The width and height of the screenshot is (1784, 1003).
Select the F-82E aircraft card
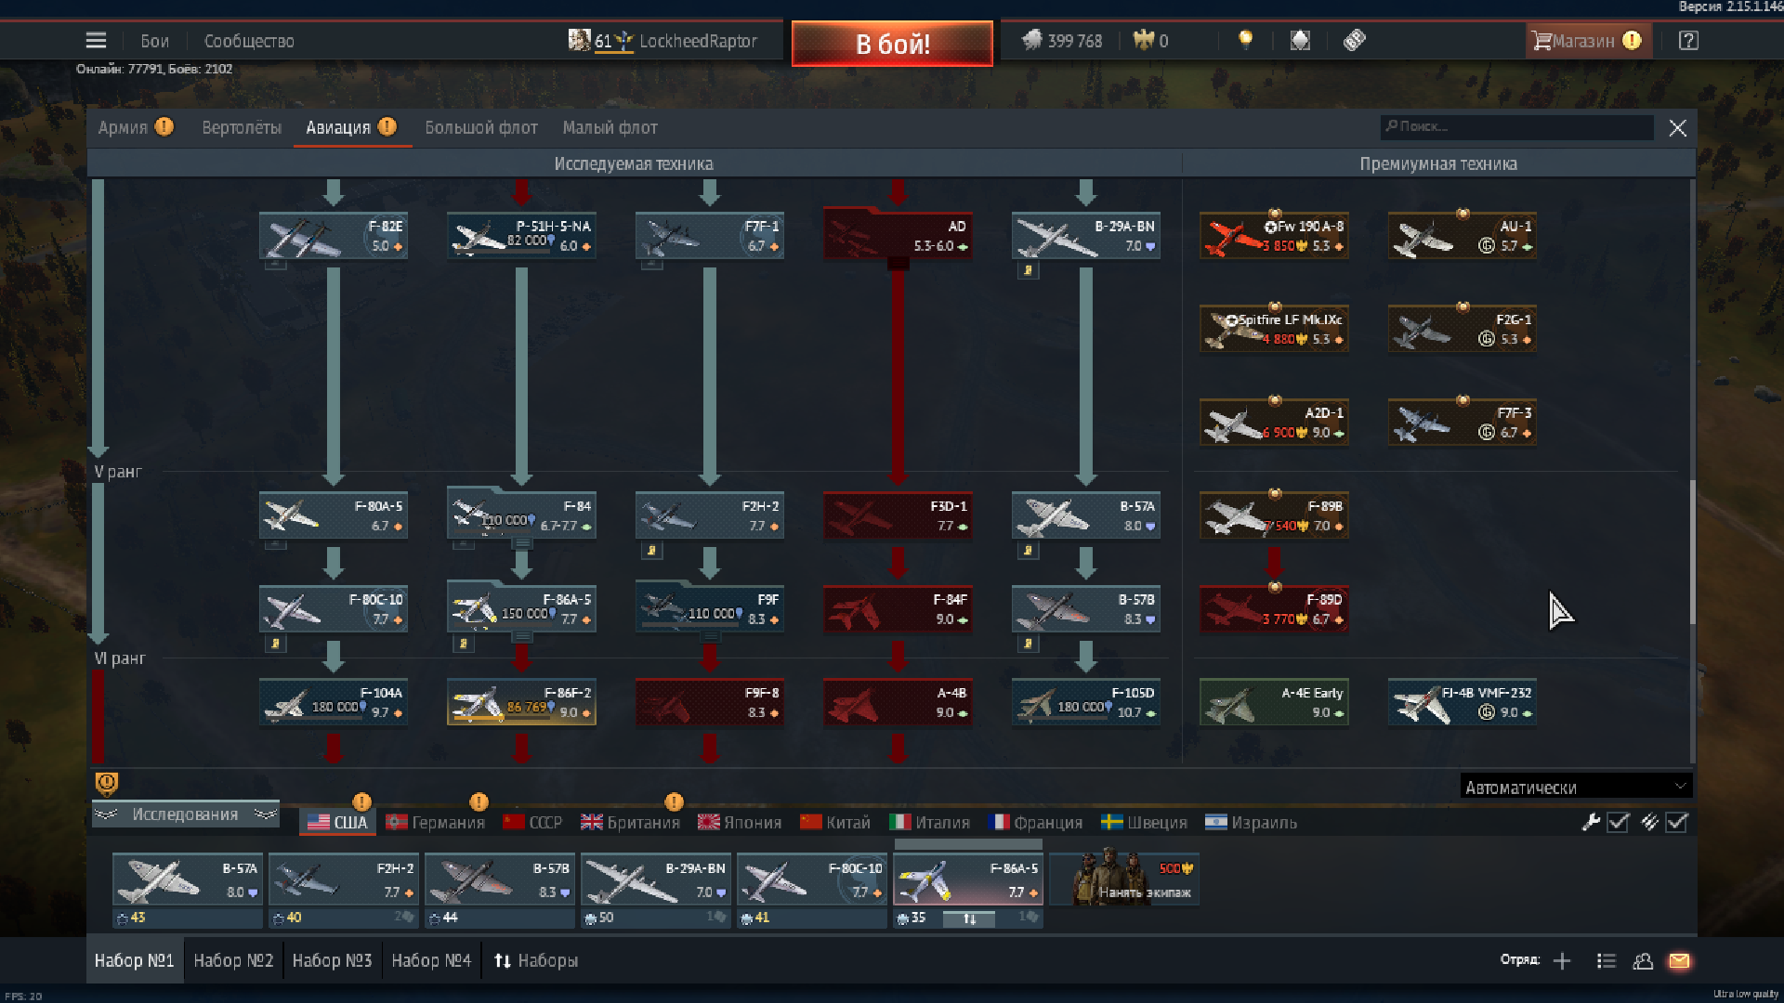(334, 236)
